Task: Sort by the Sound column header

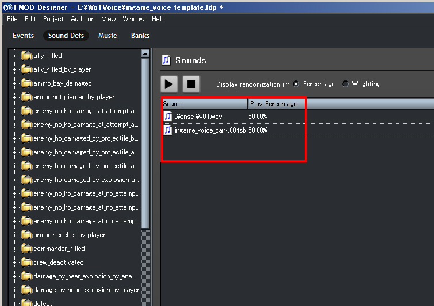Action: (x=205, y=104)
